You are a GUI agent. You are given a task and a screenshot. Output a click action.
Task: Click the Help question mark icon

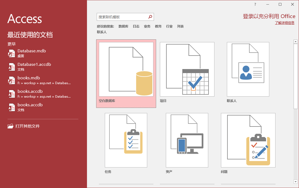pyautogui.click(x=255, y=4)
